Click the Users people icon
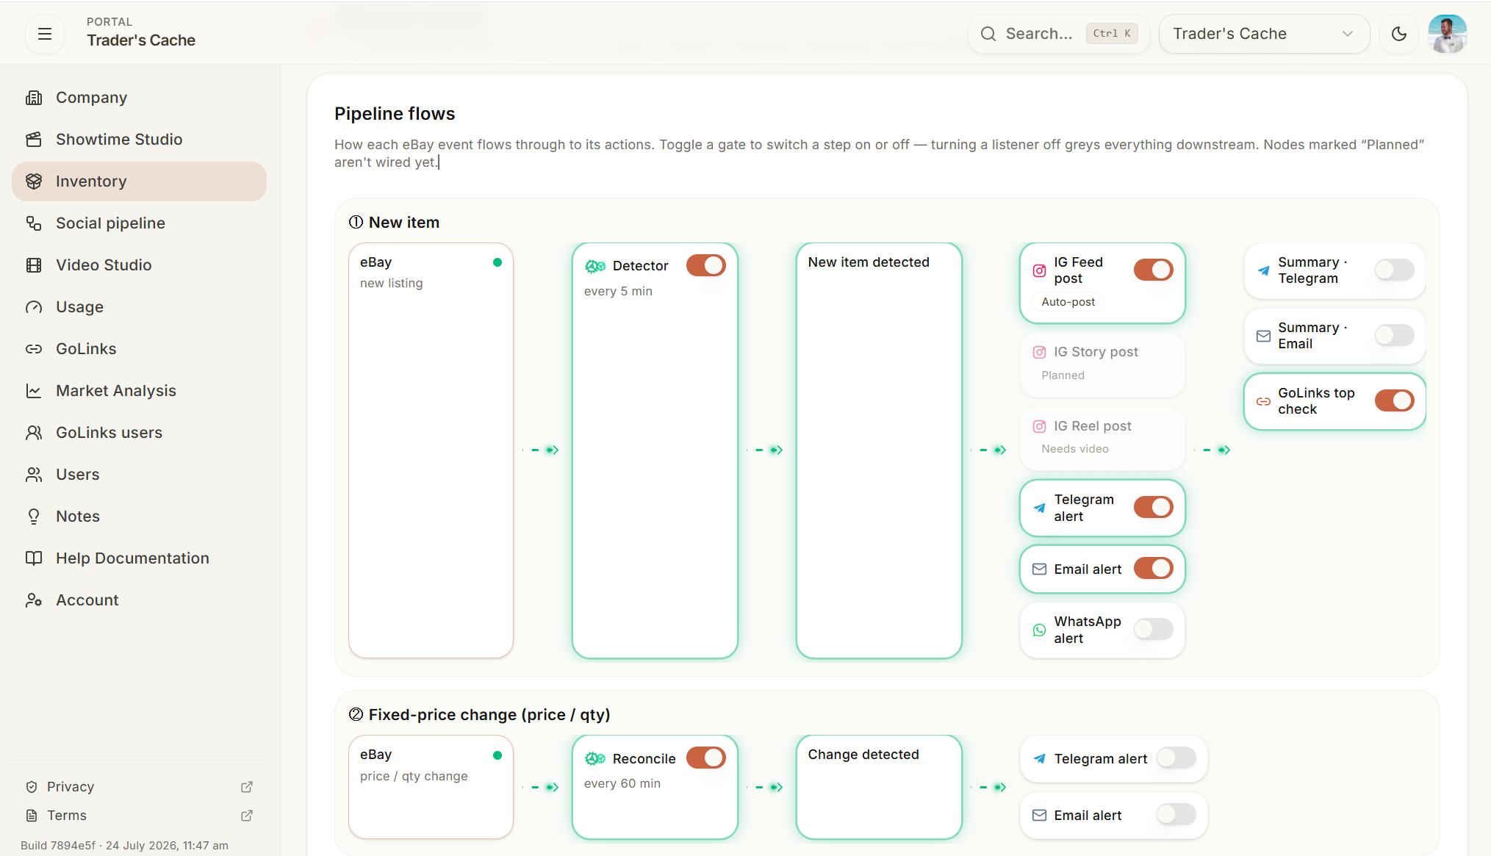1491x856 pixels. tap(34, 475)
